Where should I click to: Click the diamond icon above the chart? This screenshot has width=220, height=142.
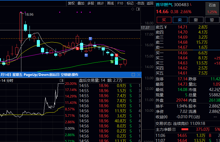(x=133, y=9)
